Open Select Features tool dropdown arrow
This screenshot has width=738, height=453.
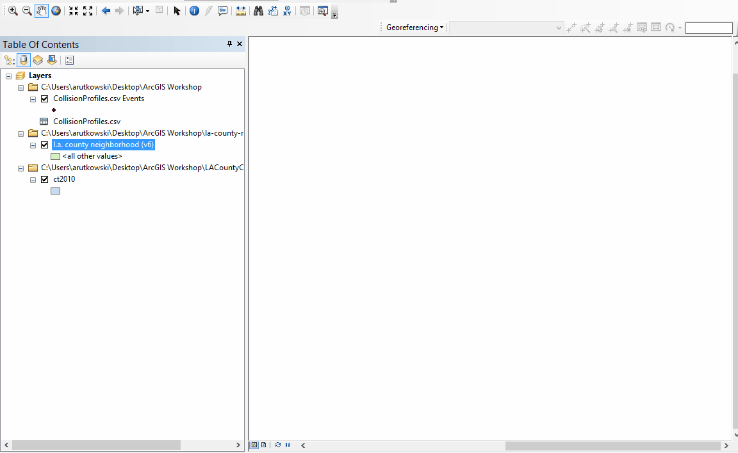[x=148, y=11]
